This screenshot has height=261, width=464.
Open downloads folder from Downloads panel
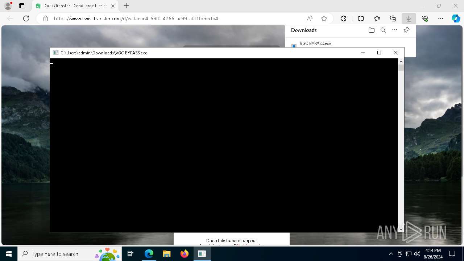[371, 30]
